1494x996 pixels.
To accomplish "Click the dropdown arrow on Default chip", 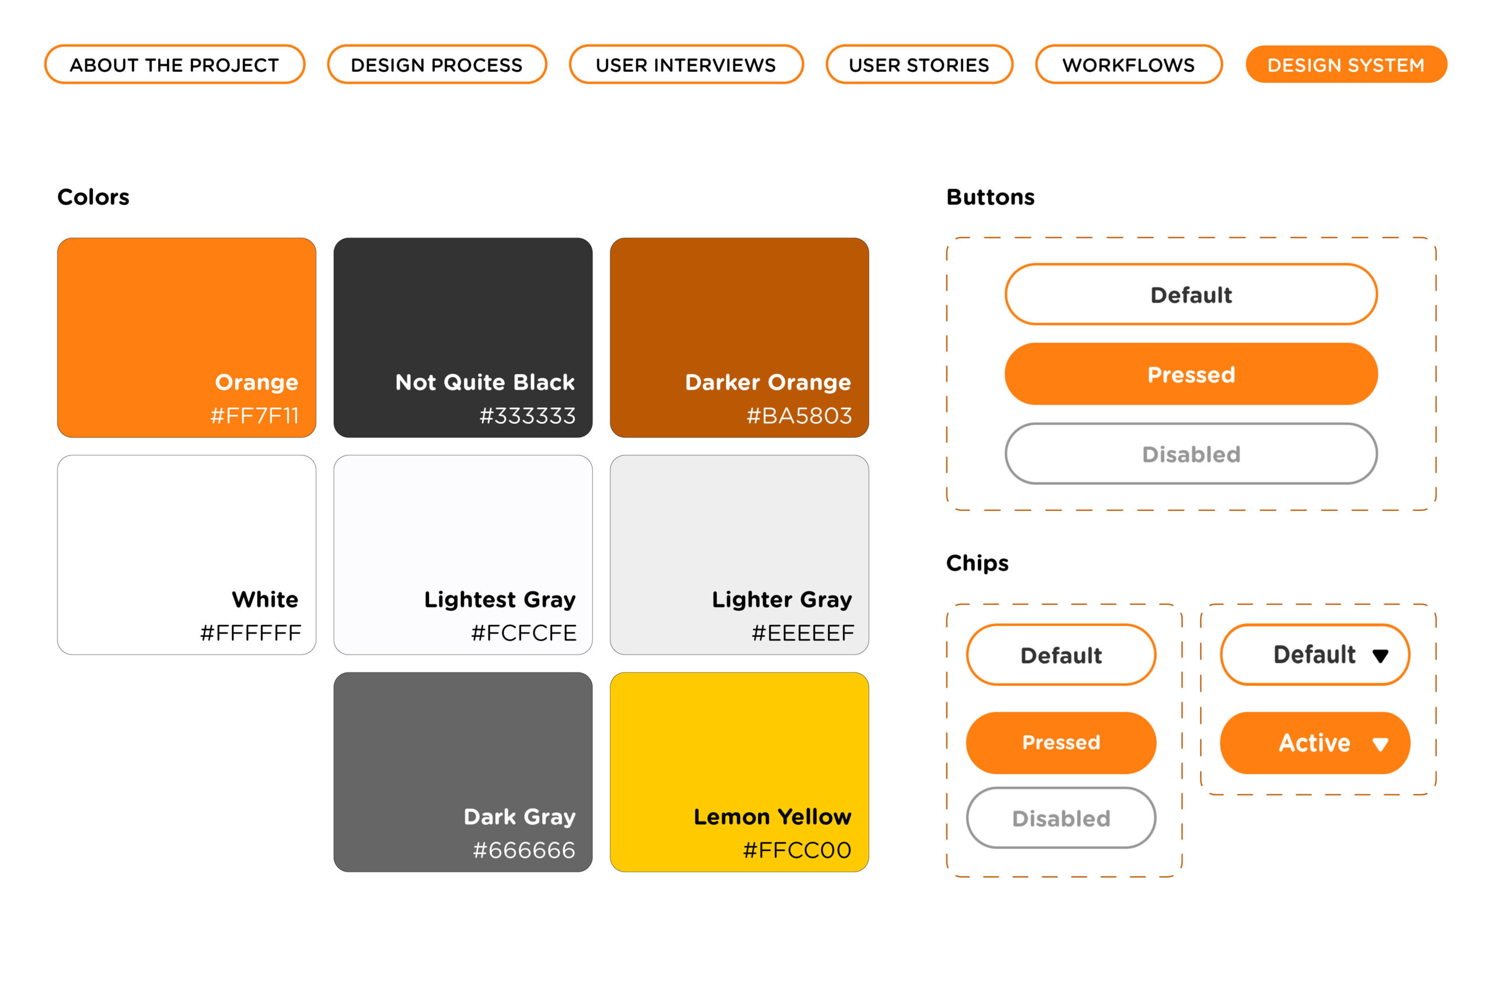I will [1380, 656].
